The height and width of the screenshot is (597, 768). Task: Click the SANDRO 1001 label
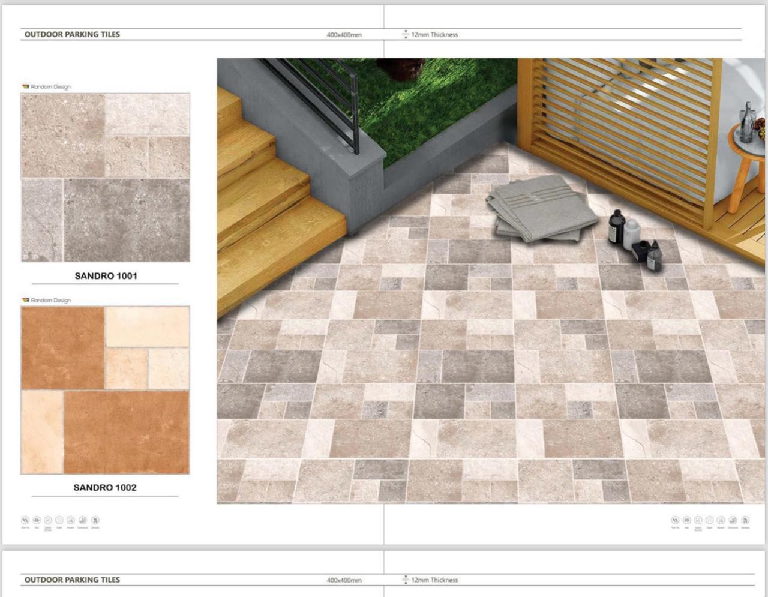coord(106,276)
